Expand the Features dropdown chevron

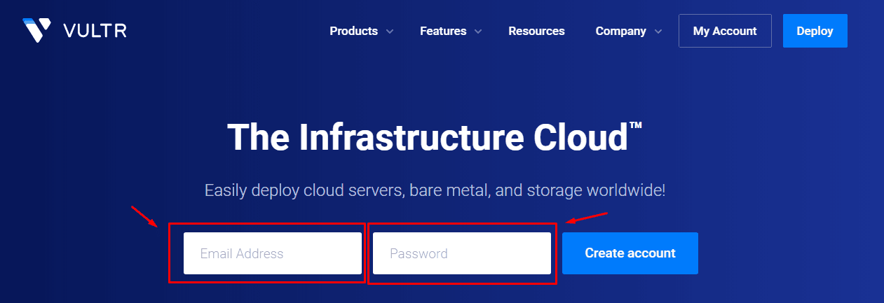(x=478, y=31)
